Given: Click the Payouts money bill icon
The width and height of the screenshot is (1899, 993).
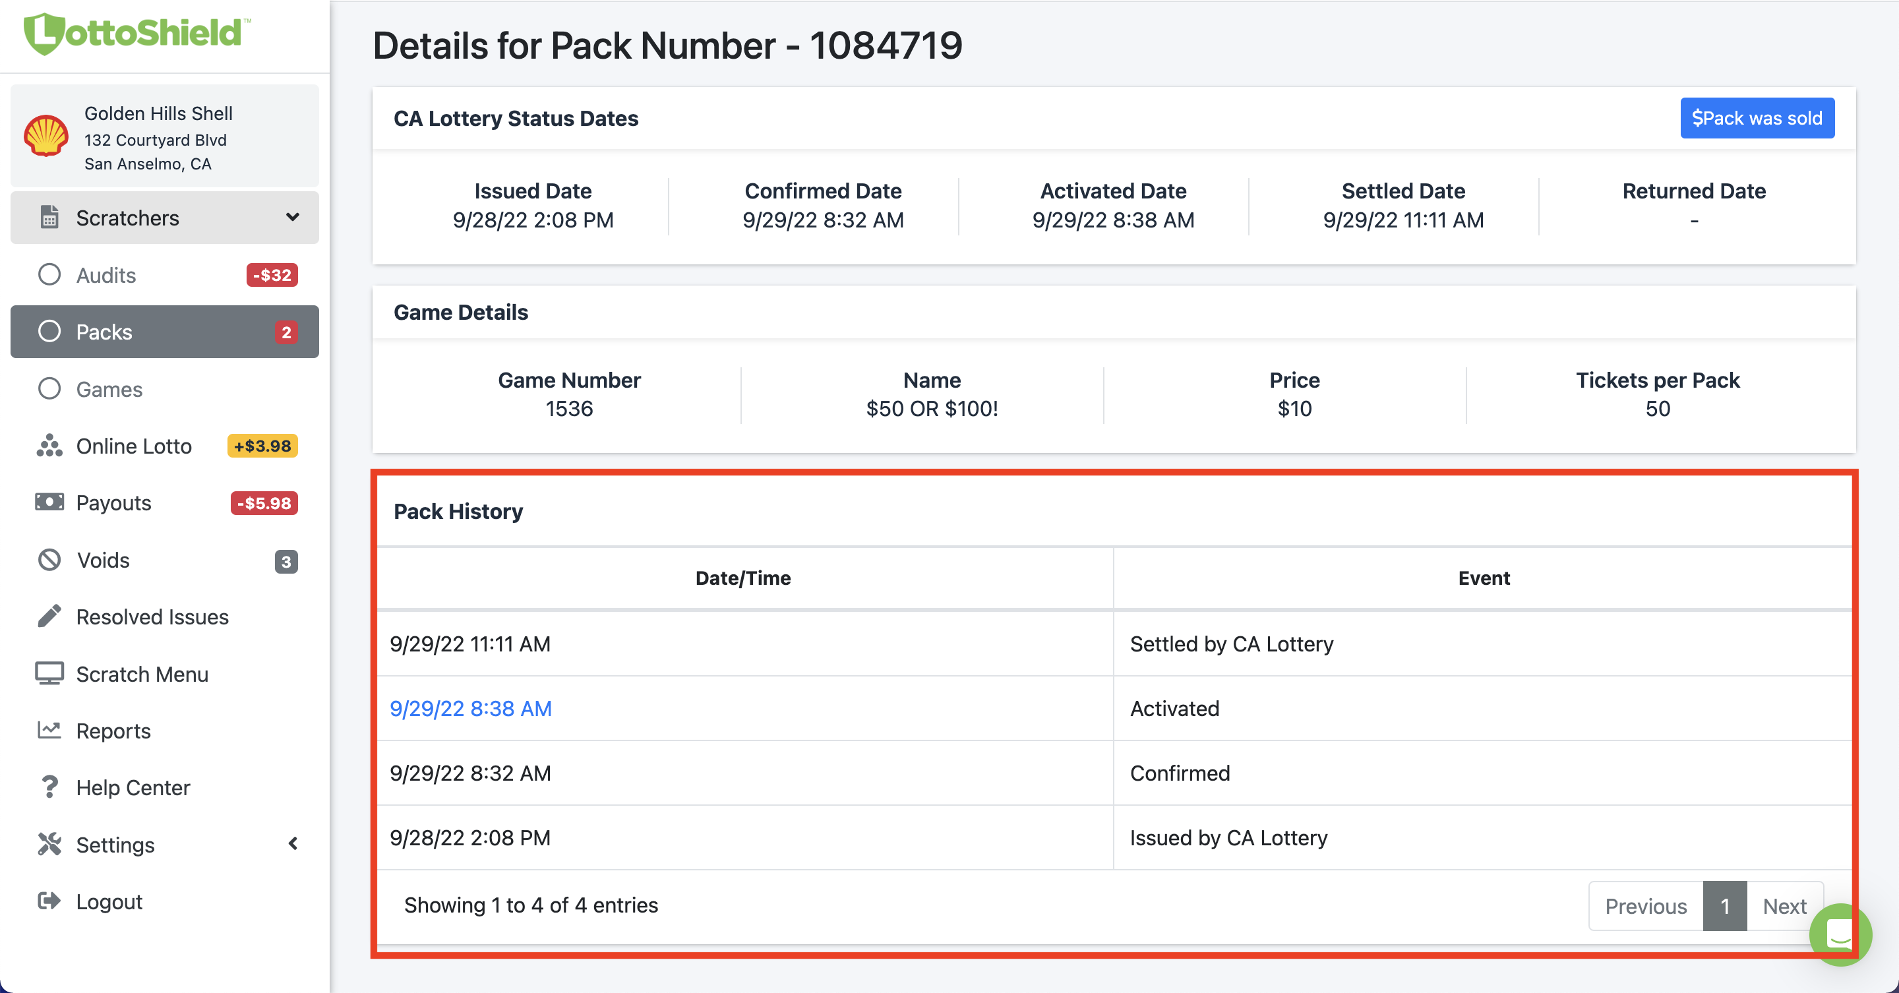Looking at the screenshot, I should (49, 503).
